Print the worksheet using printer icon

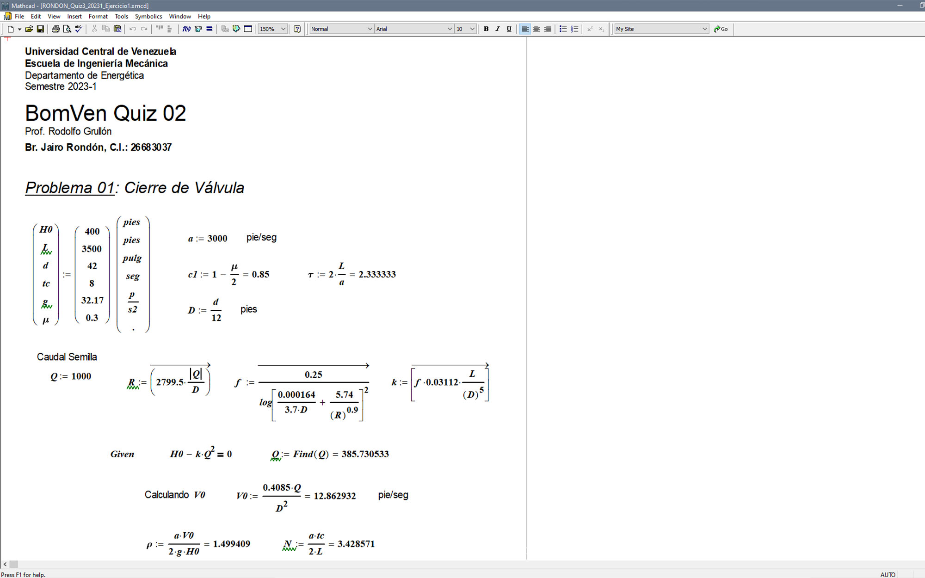pos(55,29)
